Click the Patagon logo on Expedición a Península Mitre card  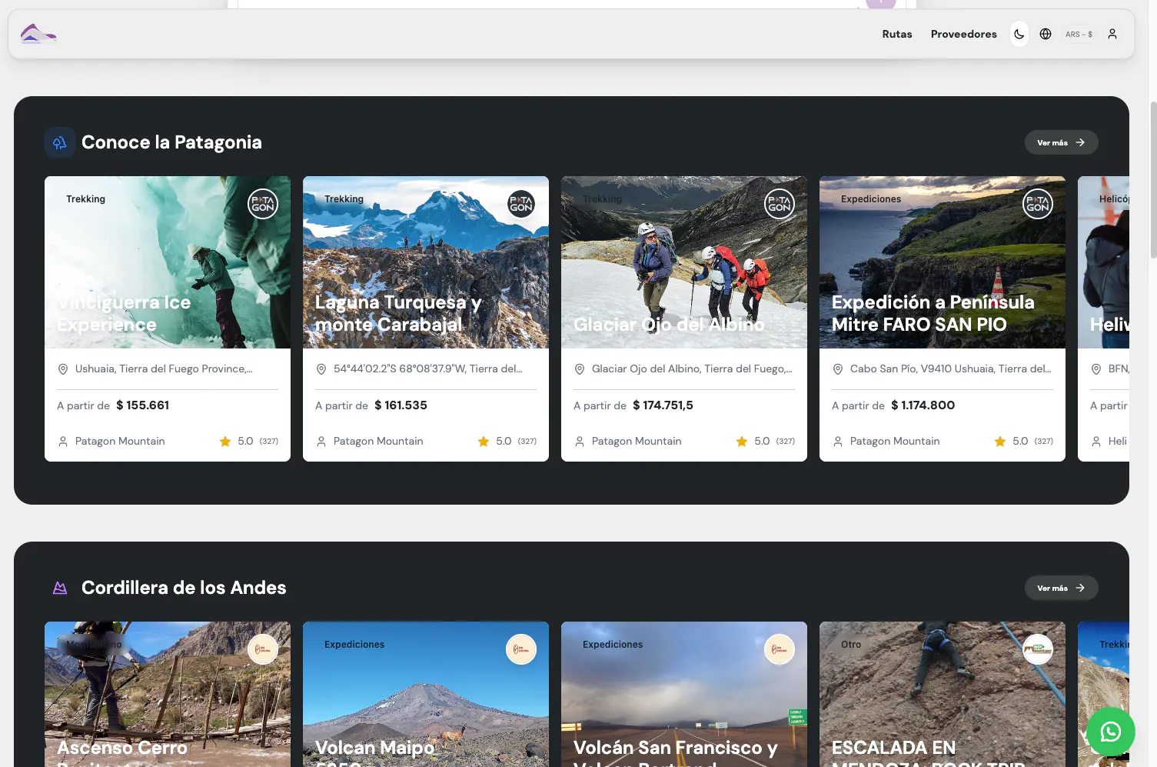pos(1038,204)
